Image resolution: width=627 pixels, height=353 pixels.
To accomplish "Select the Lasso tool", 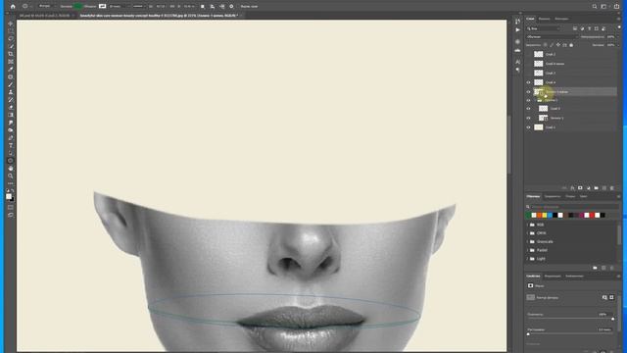I will pyautogui.click(x=11, y=39).
